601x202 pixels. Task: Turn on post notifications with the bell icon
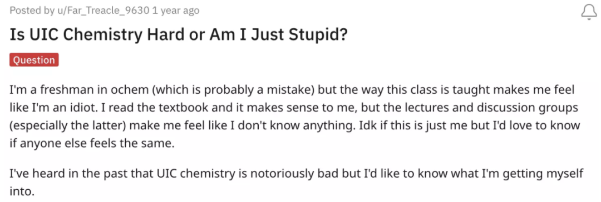(588, 12)
